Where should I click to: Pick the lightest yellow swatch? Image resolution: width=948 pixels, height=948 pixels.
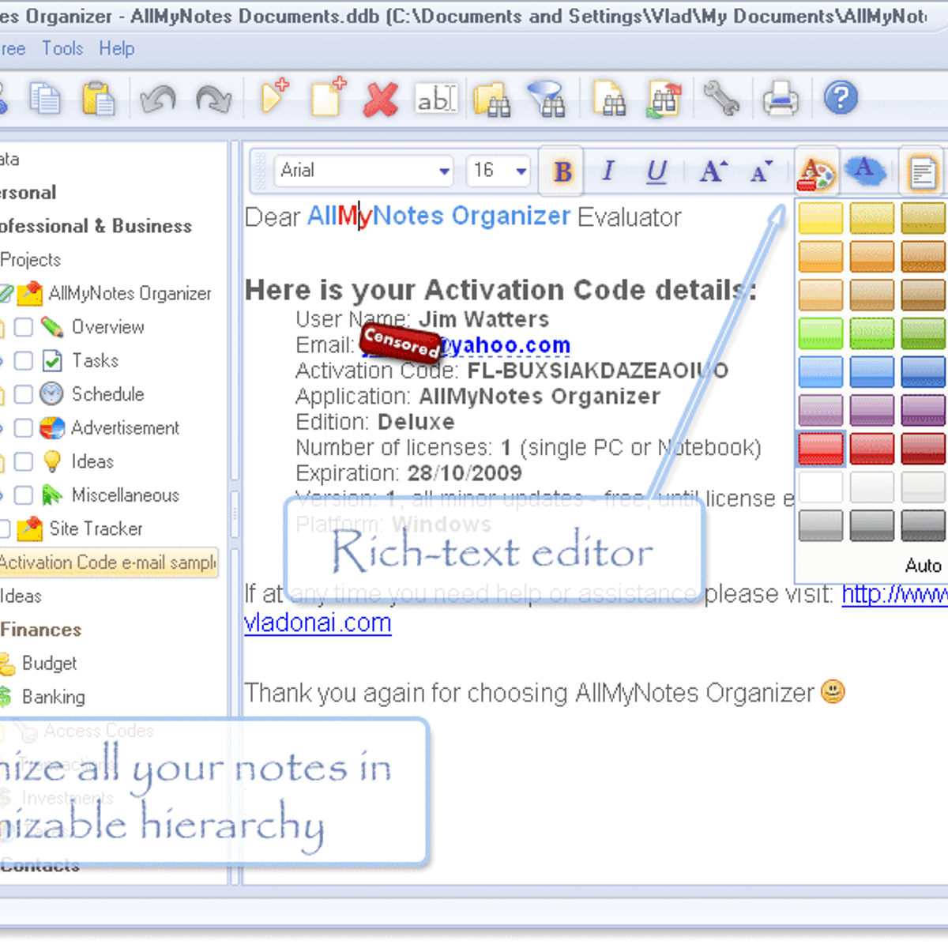820,218
